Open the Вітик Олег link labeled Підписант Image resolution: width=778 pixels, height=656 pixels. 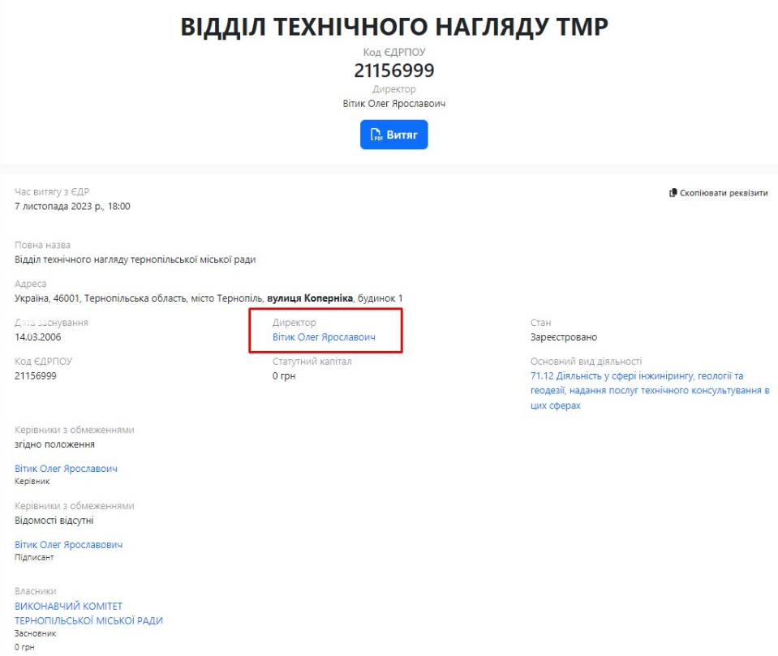(69, 545)
